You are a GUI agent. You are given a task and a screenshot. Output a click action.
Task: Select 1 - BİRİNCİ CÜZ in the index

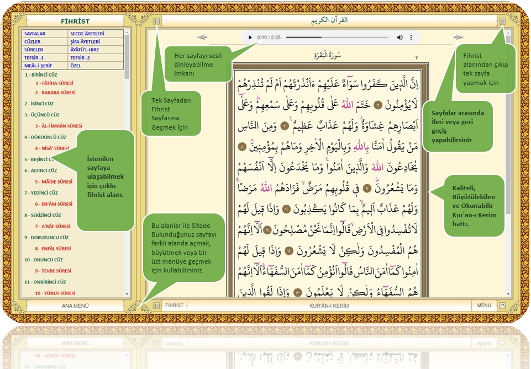pyautogui.click(x=41, y=74)
